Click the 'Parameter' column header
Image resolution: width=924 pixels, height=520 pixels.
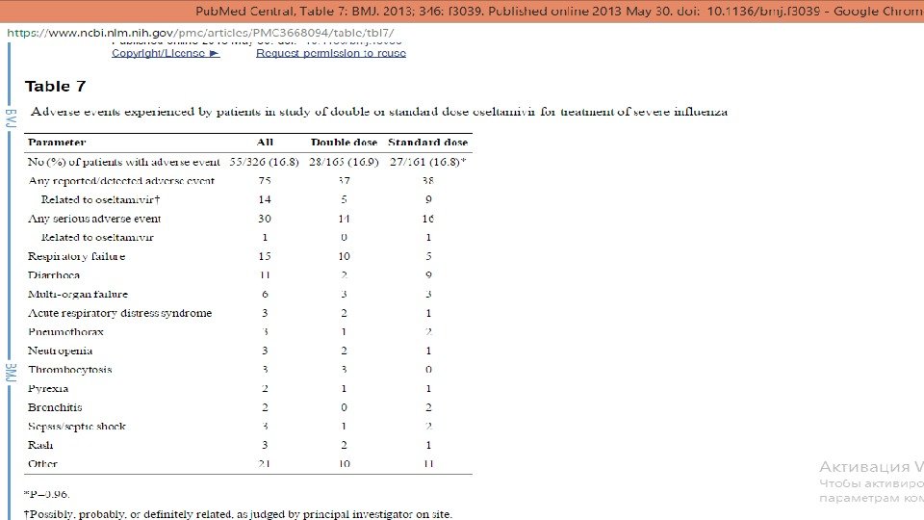point(57,143)
